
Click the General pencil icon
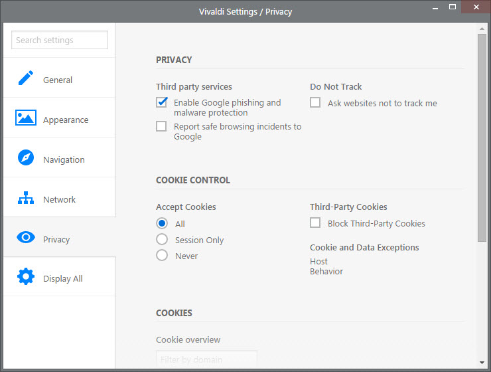point(26,78)
